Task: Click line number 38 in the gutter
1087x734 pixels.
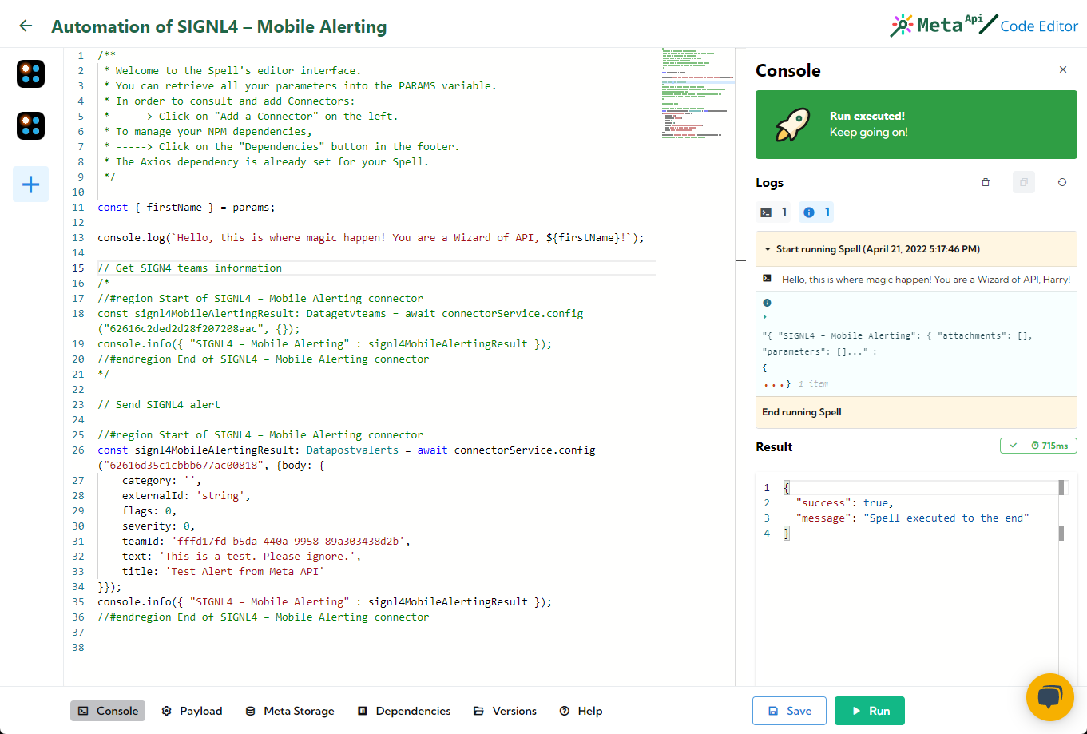Action: click(78, 647)
